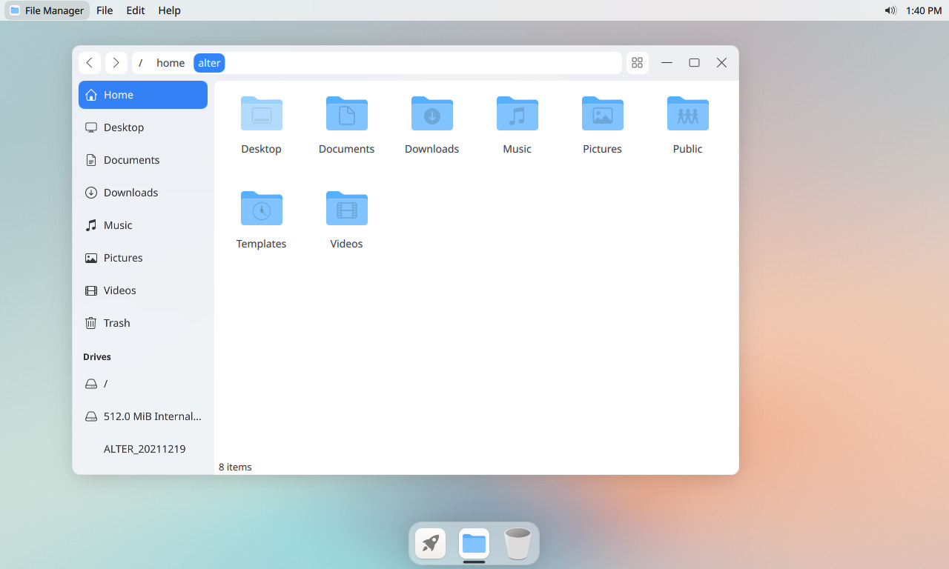Open the Documents folder icon in the grid

(x=347, y=113)
